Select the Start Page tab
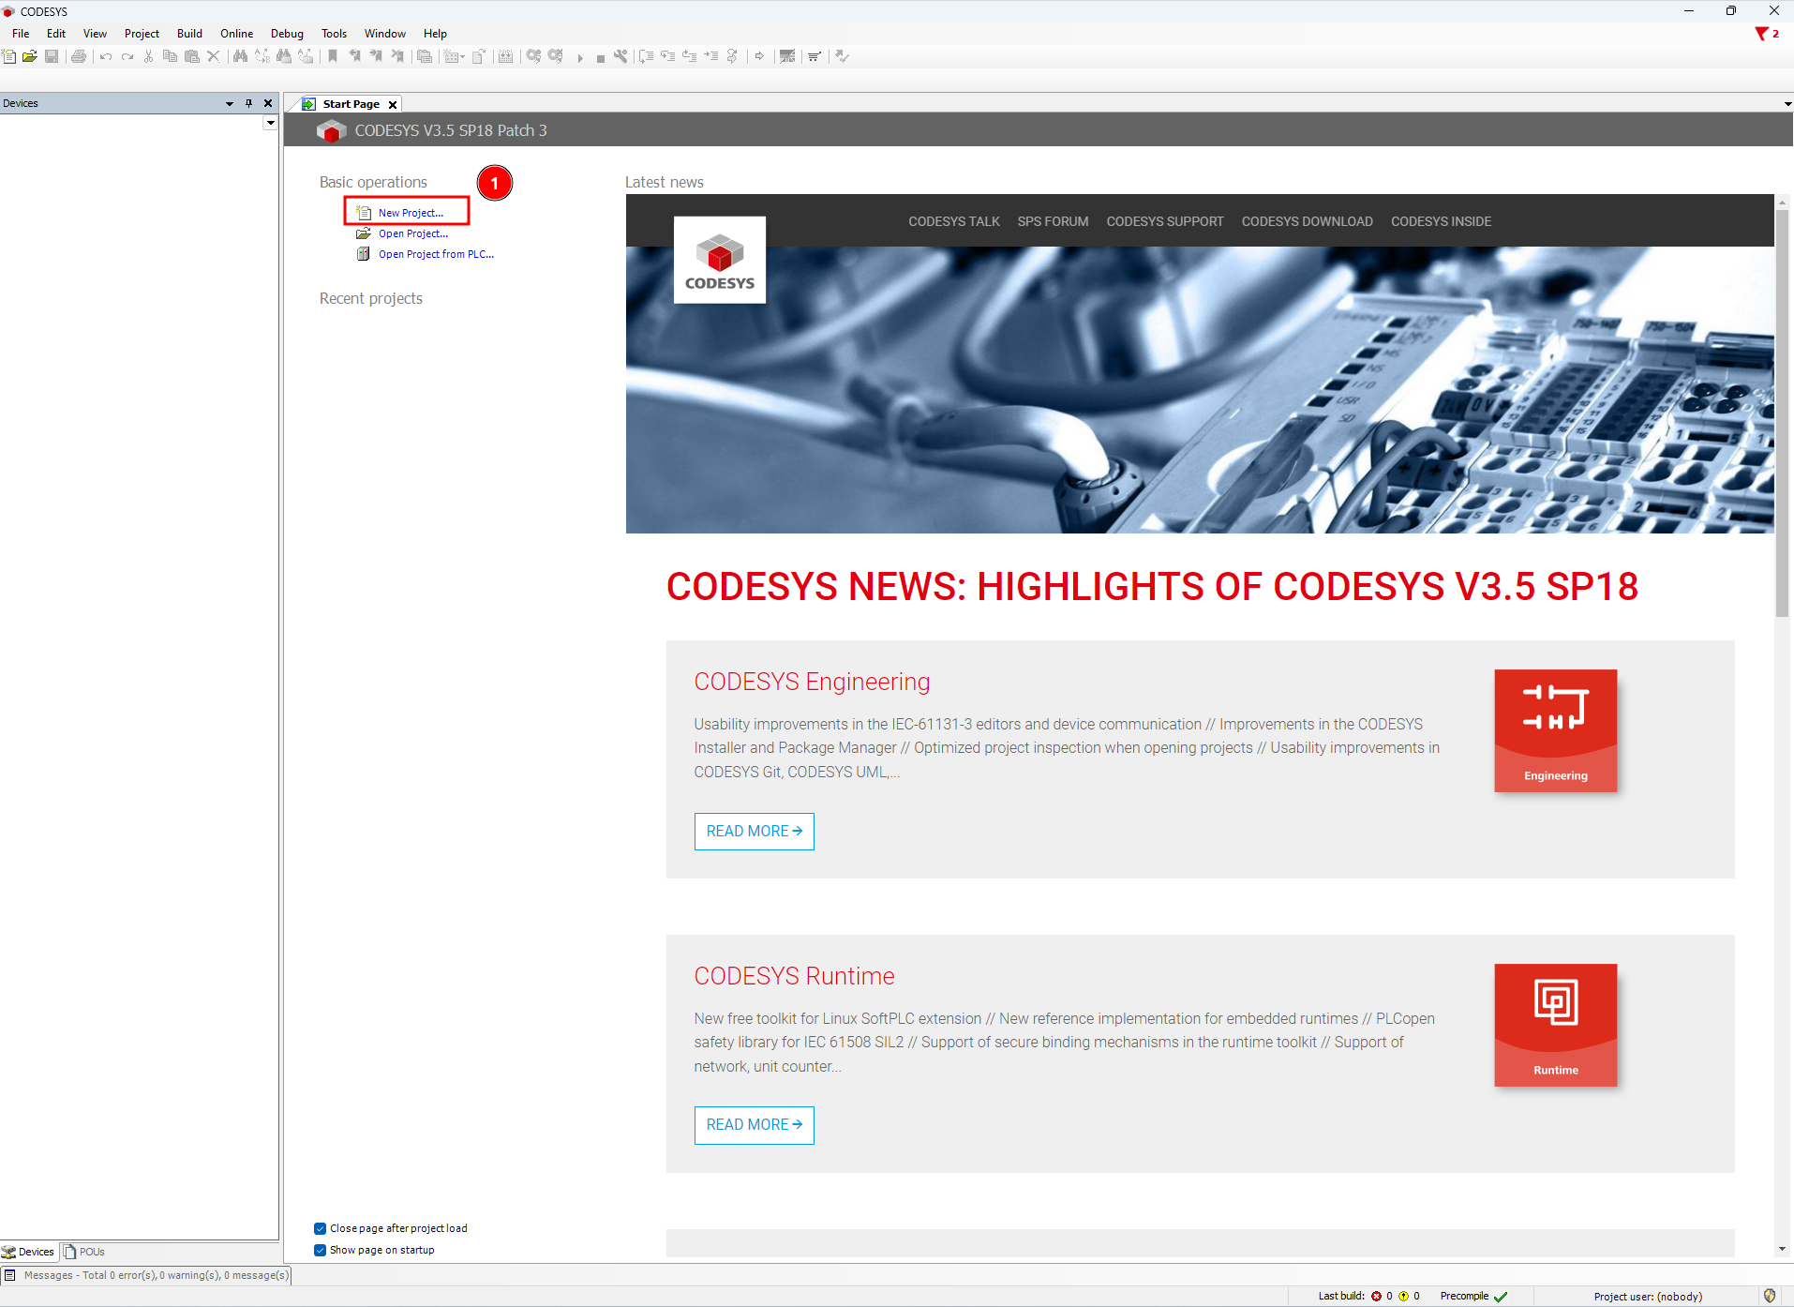The height and width of the screenshot is (1307, 1794). coord(351,104)
